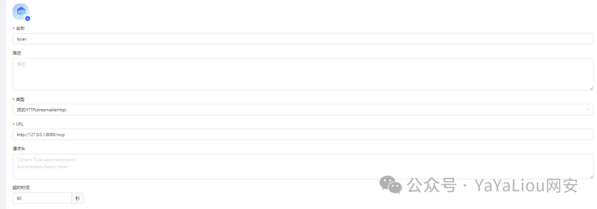Screen dimensions: 597x209
Task: Focus the 名称 field containing tscan
Action: point(303,39)
